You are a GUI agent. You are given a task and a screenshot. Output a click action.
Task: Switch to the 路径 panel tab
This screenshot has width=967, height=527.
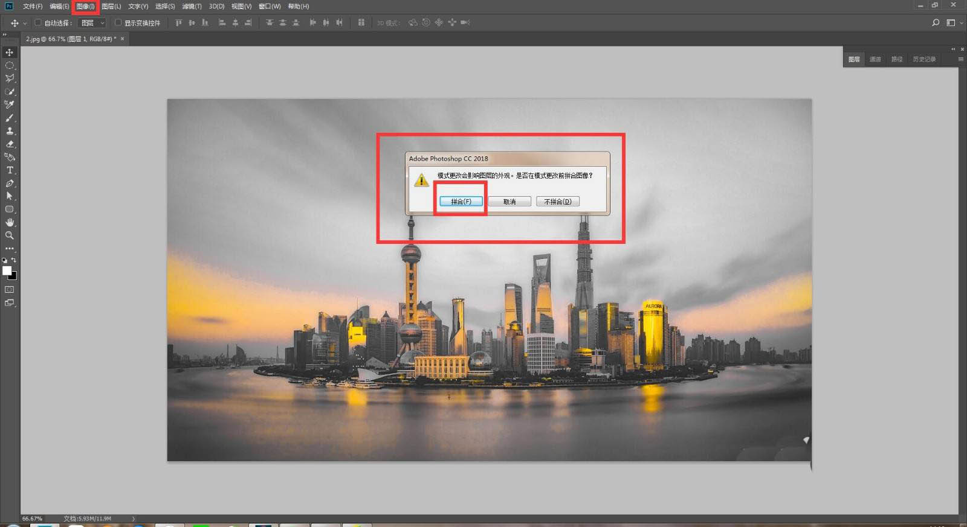[897, 59]
